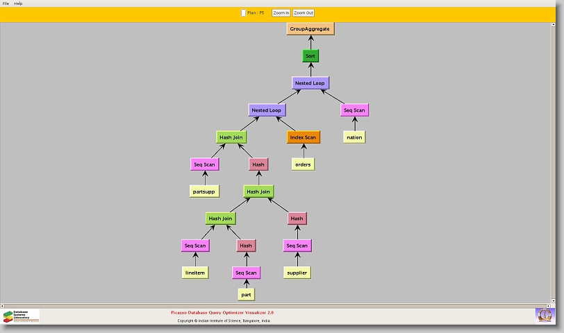Click the orders table node
This screenshot has width=564, height=333.
click(x=303, y=164)
